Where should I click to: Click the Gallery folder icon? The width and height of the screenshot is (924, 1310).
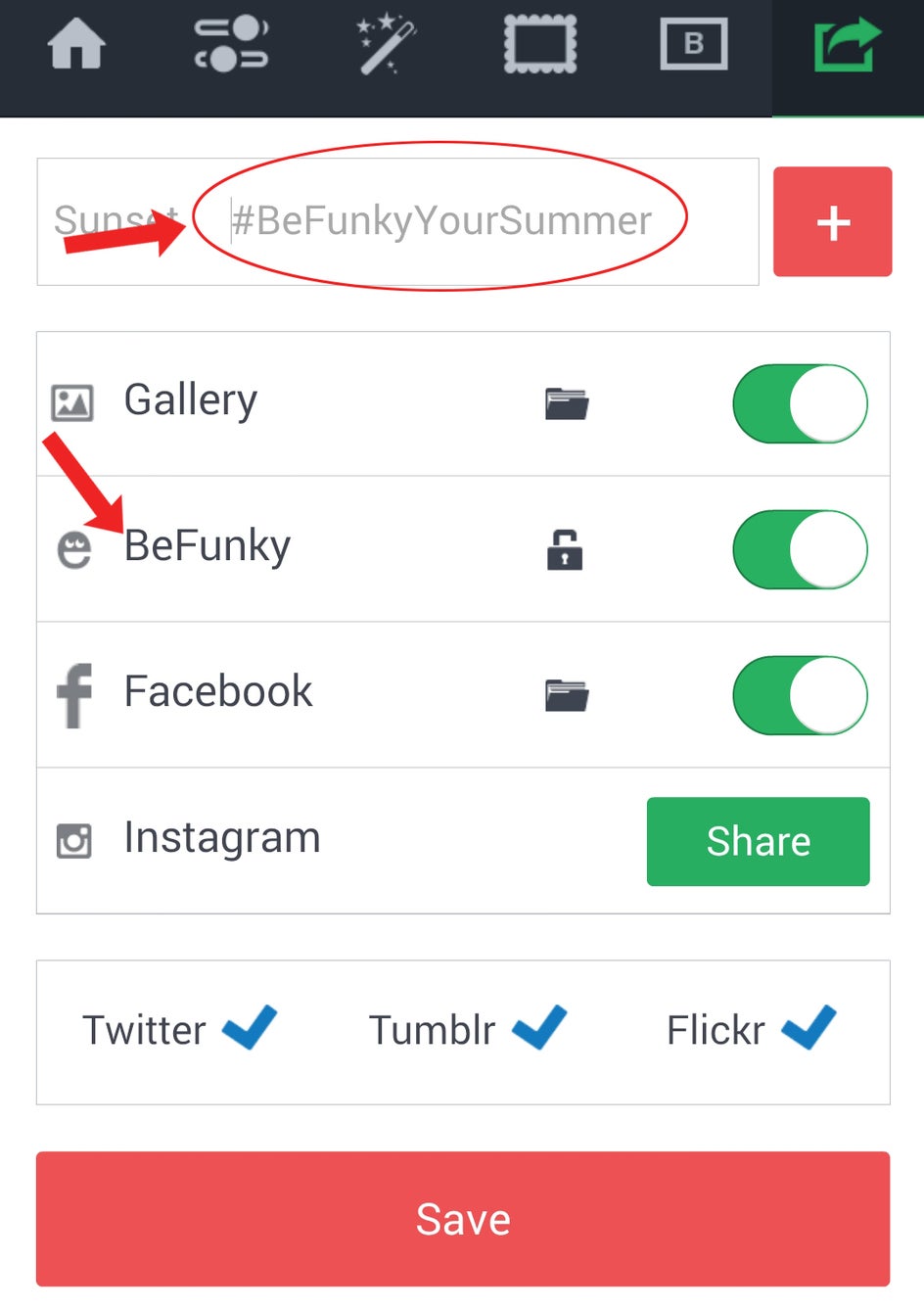(x=566, y=402)
